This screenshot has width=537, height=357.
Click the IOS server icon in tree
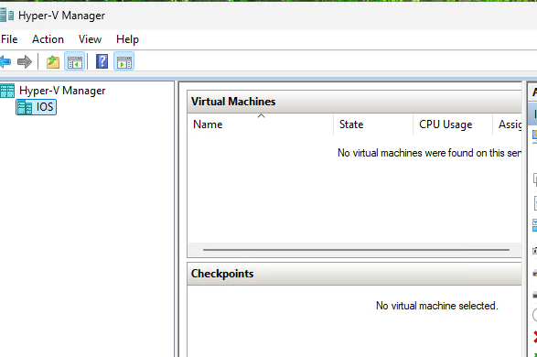(25, 107)
